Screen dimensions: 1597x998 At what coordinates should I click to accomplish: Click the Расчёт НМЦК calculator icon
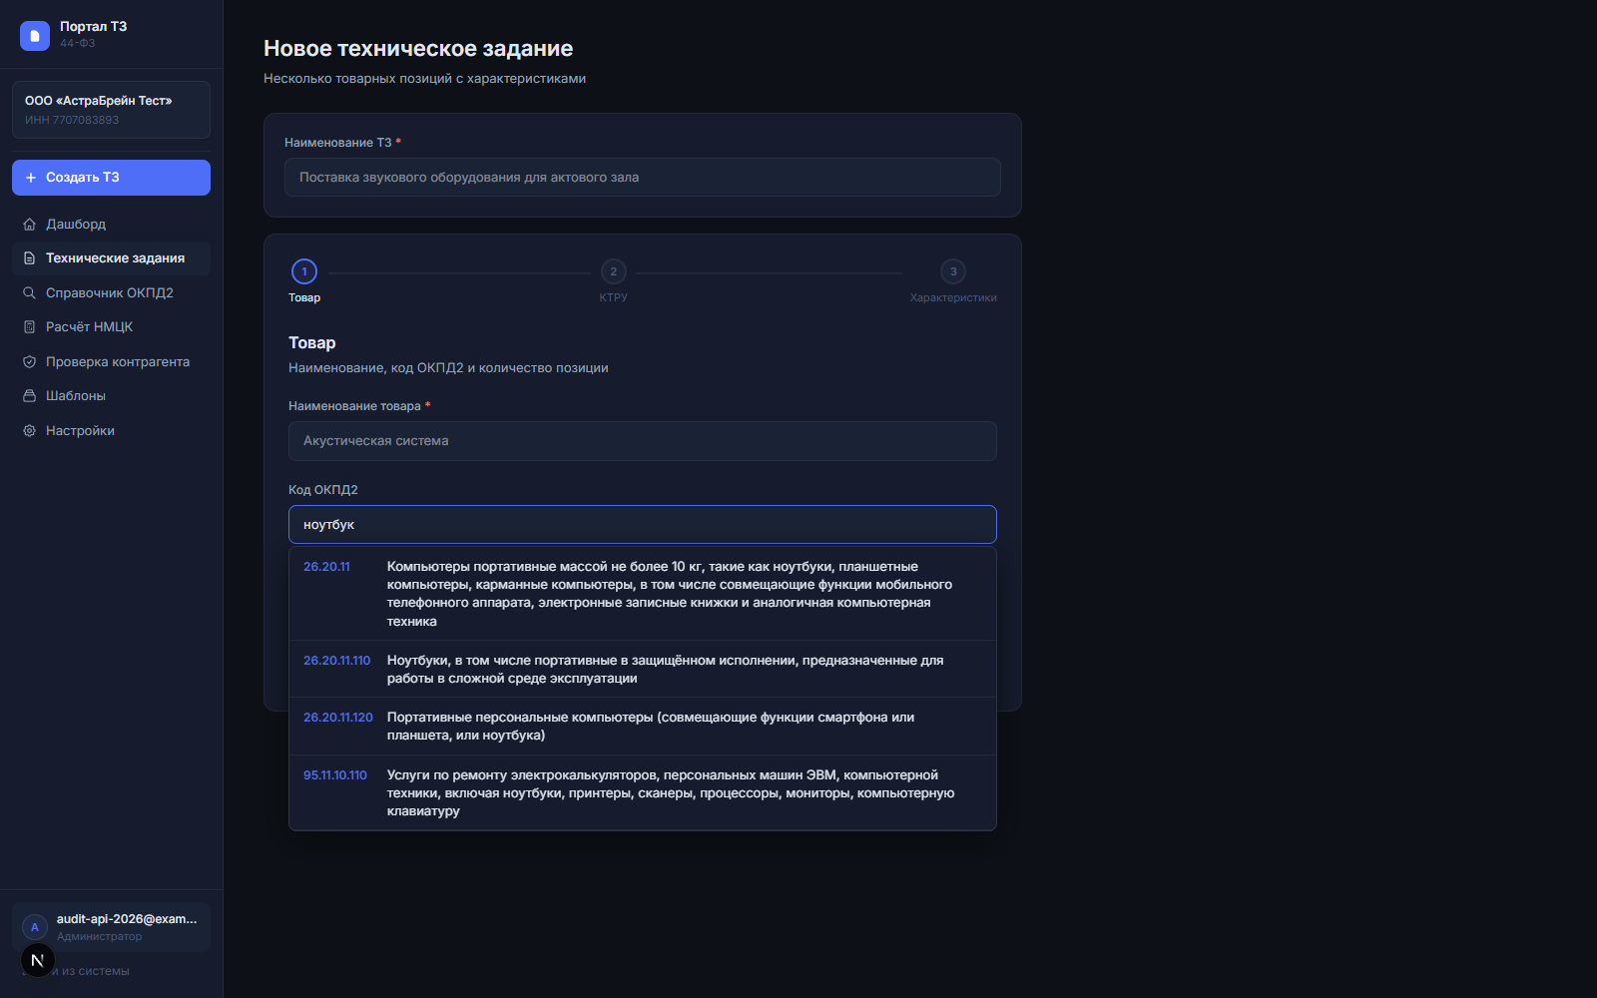(30, 327)
